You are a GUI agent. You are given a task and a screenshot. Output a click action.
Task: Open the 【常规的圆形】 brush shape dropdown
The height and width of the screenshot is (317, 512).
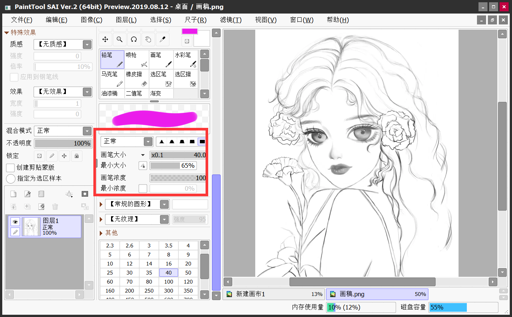tap(164, 204)
